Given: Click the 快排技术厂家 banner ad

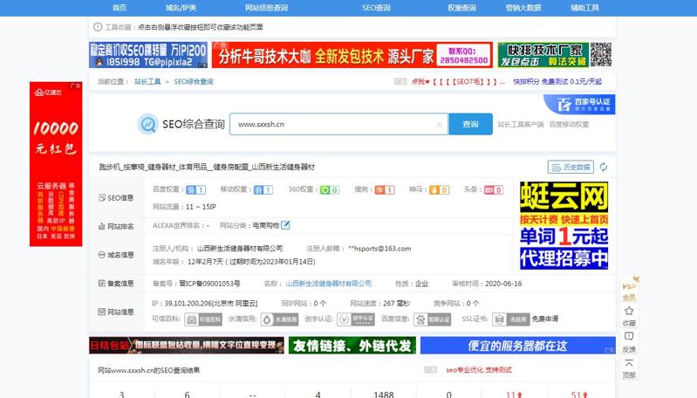Looking at the screenshot, I should pyautogui.click(x=555, y=55).
